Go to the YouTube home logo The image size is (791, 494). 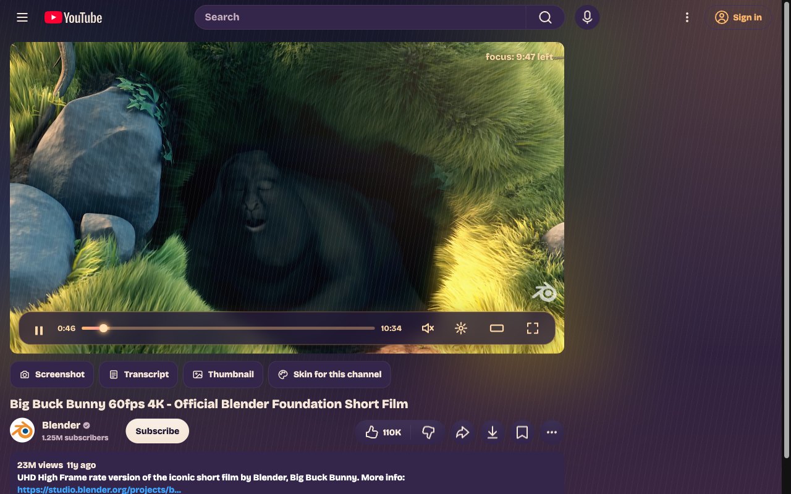tap(73, 17)
